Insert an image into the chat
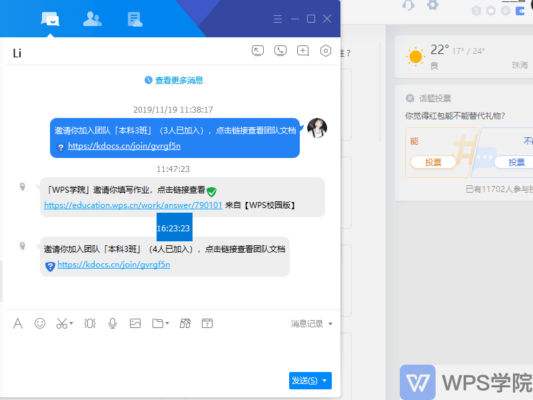This screenshot has height=400, width=533. [135, 323]
